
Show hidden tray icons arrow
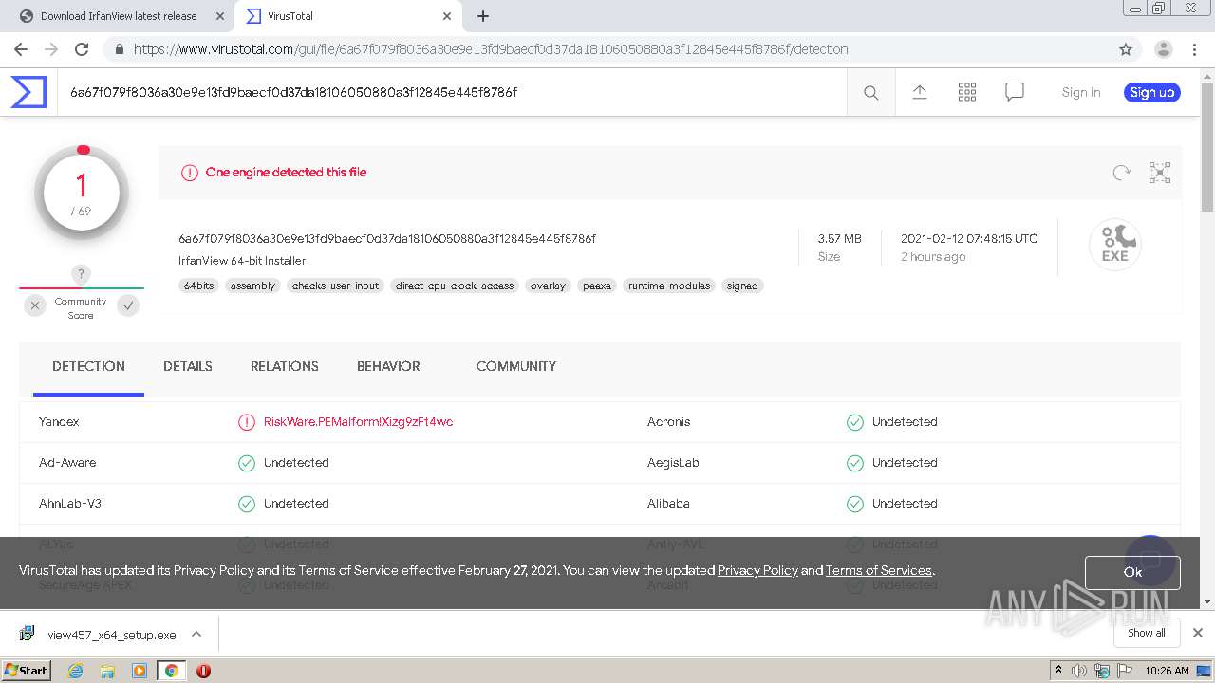[x=1058, y=671]
